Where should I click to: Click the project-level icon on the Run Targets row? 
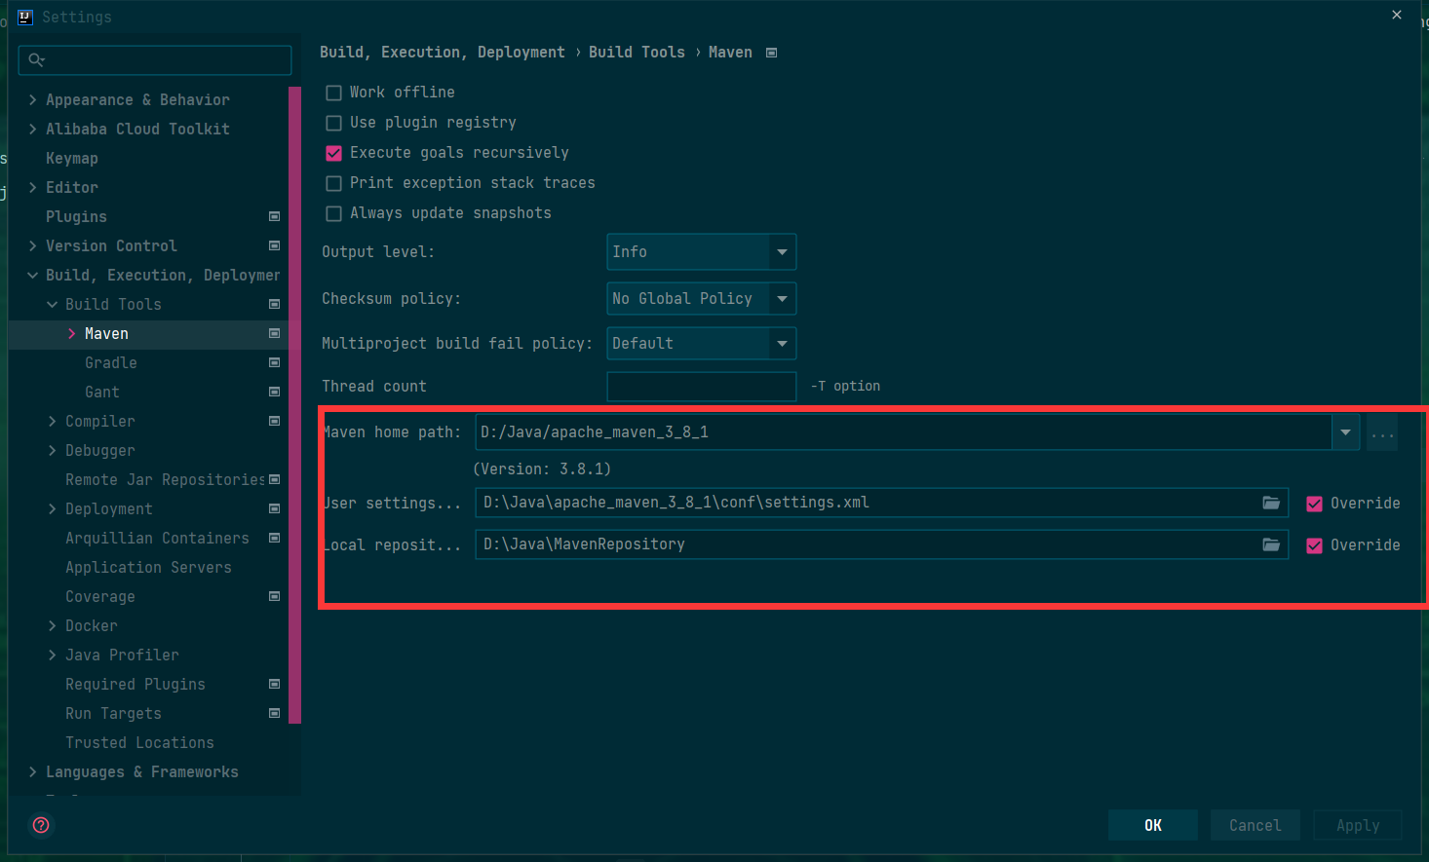click(x=274, y=713)
